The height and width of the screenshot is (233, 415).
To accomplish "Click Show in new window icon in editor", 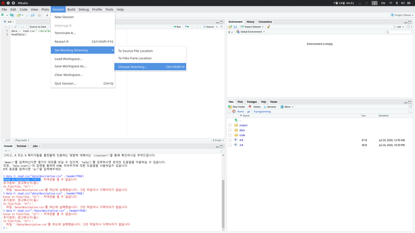I will pyautogui.click(x=16, y=26).
